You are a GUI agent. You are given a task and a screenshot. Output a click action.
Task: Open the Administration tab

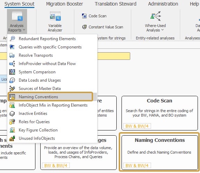point(163,4)
